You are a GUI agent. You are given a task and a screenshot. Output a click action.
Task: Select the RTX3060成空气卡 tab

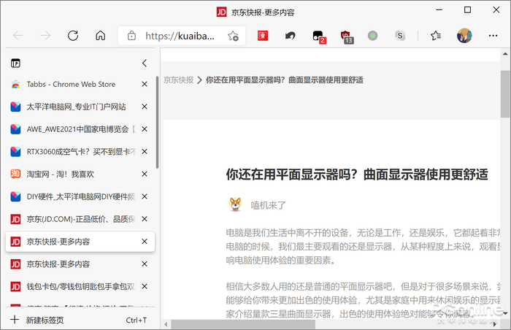80,152
